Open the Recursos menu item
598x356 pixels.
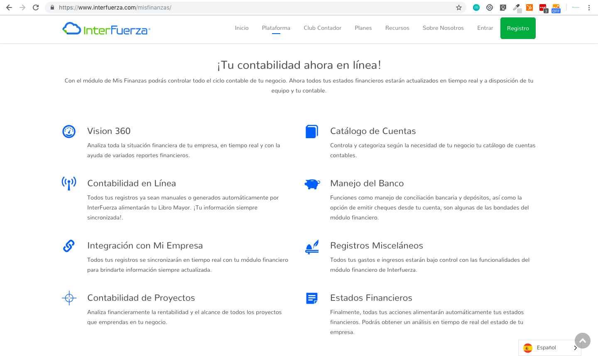[x=397, y=28]
